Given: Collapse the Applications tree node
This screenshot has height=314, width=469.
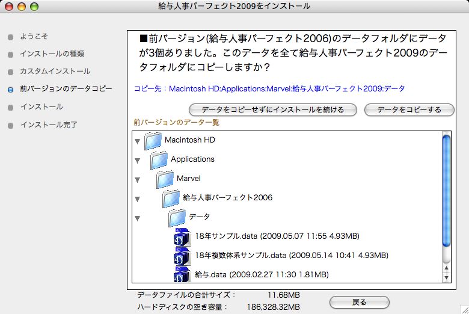Looking at the screenshot, I should tap(137, 161).
